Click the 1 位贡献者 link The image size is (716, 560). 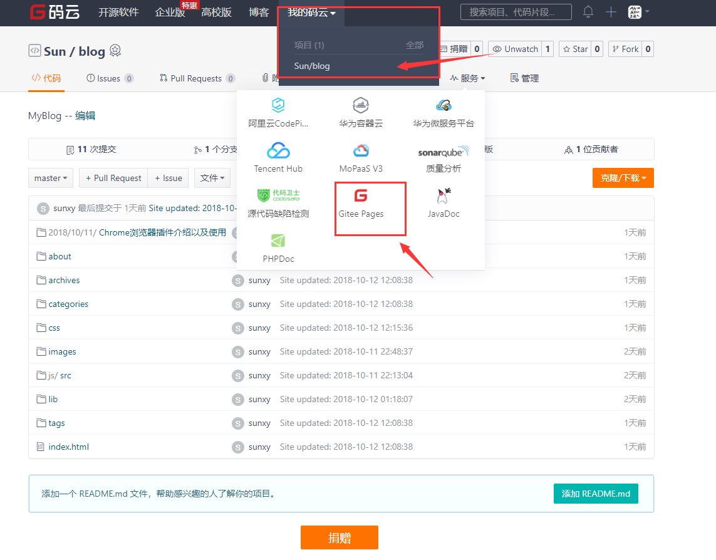click(x=591, y=149)
